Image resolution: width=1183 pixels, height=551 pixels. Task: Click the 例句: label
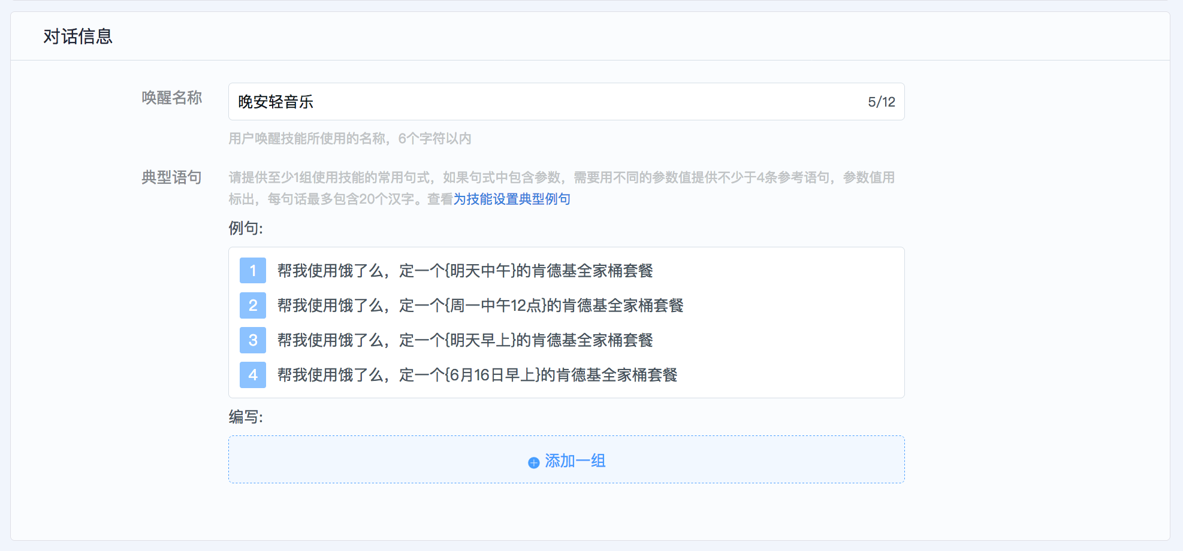click(246, 228)
